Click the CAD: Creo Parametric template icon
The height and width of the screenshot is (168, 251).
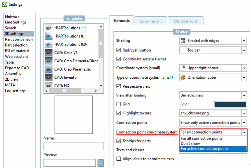point(49,69)
